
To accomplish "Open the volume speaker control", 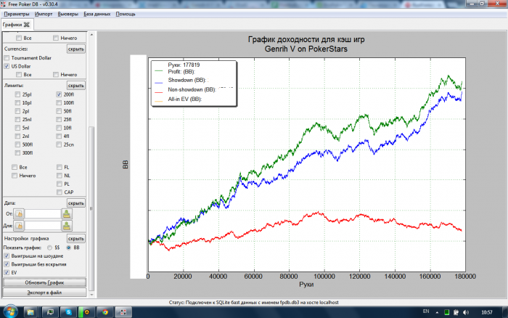I will point(466,312).
